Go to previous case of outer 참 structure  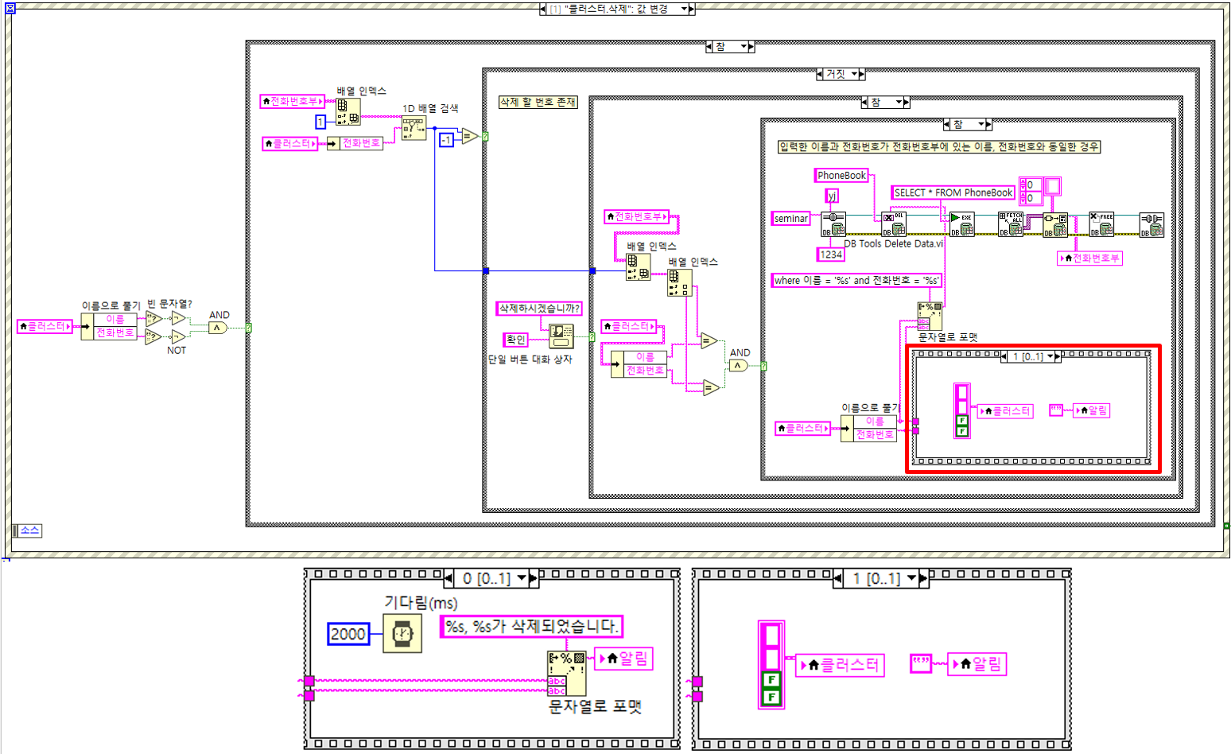709,47
